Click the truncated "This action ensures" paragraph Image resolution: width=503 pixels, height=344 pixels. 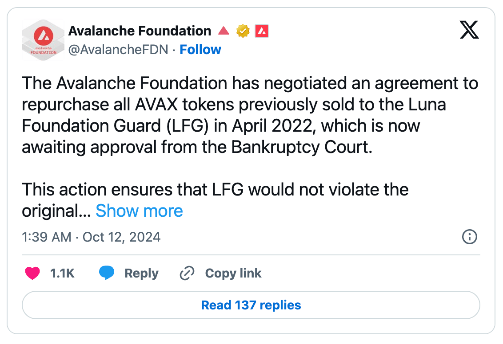point(215,190)
